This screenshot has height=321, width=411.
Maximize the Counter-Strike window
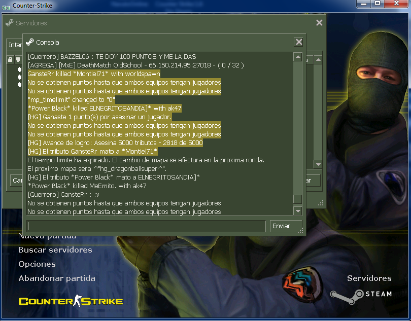(x=378, y=4)
